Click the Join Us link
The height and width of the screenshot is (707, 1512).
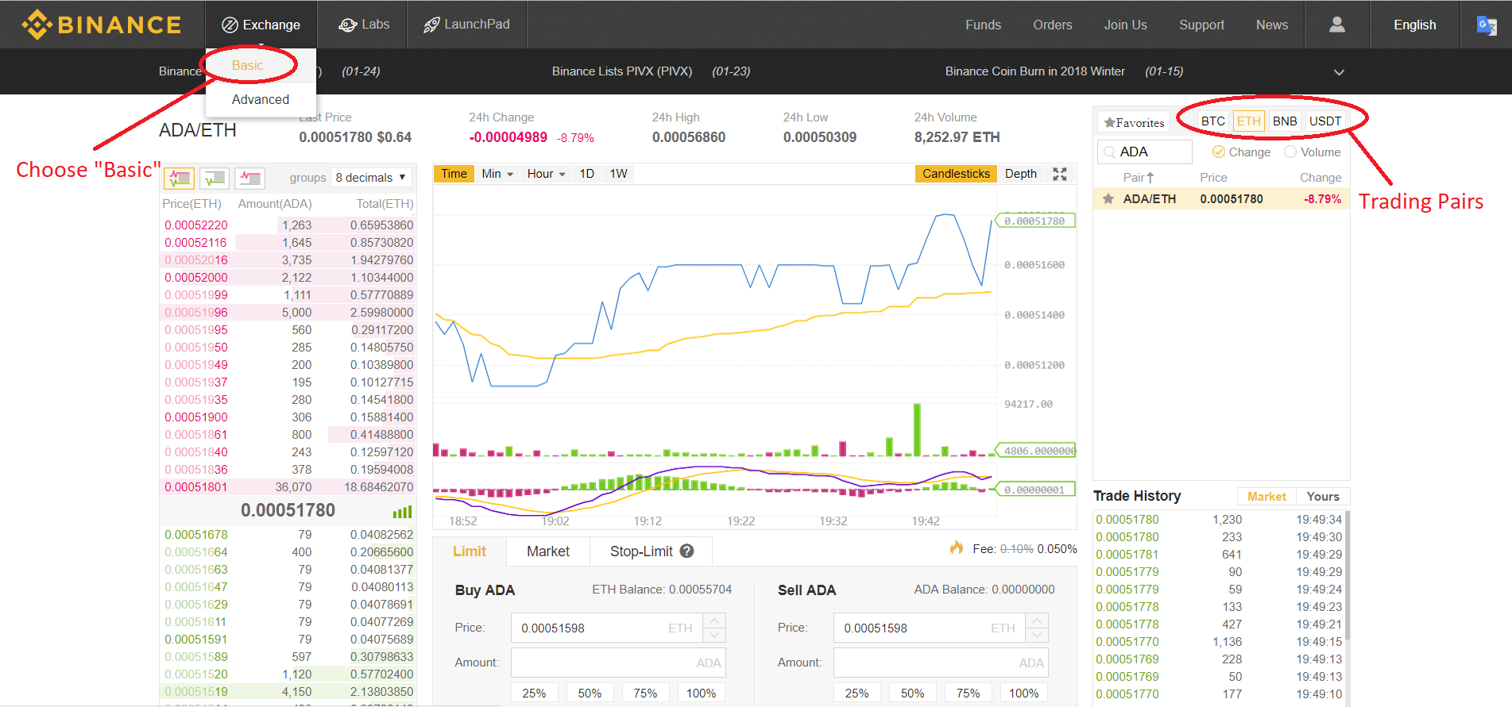pyautogui.click(x=1125, y=25)
